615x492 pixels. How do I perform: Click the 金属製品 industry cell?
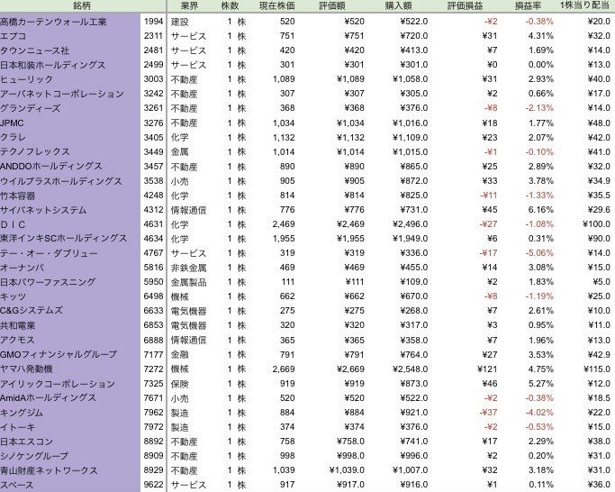coord(189,282)
